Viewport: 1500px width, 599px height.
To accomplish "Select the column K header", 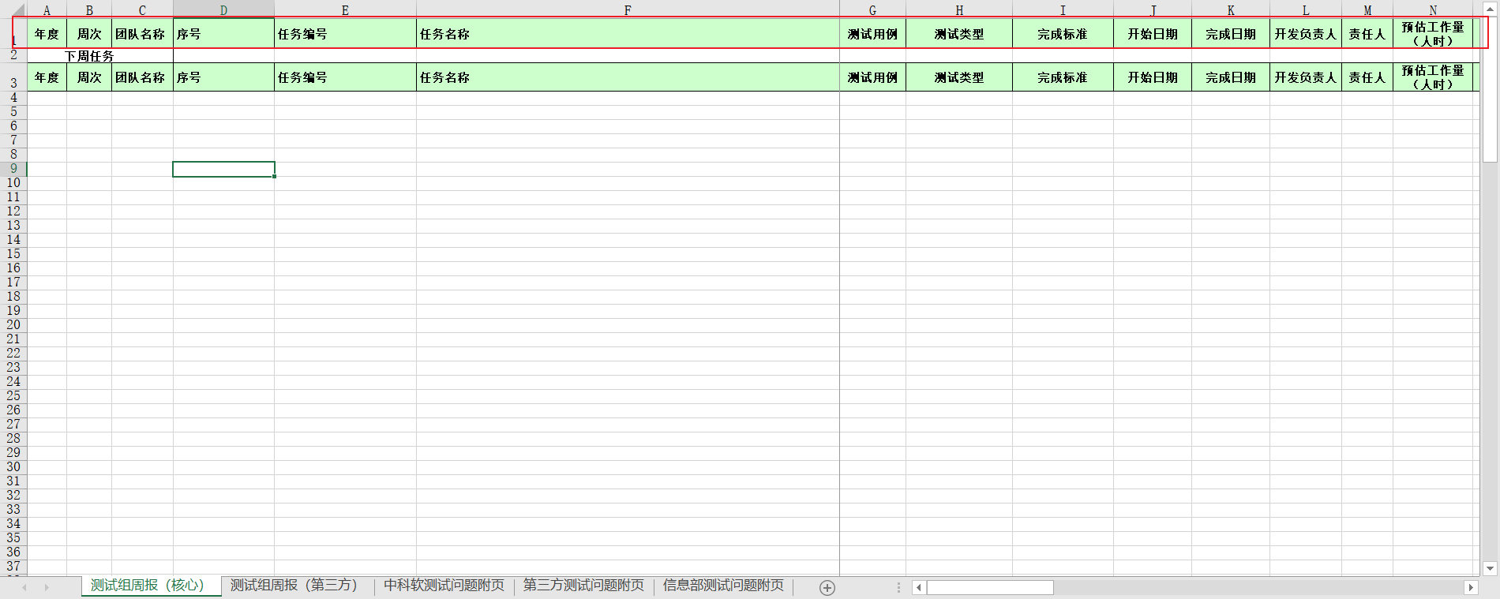I will click(x=1231, y=10).
